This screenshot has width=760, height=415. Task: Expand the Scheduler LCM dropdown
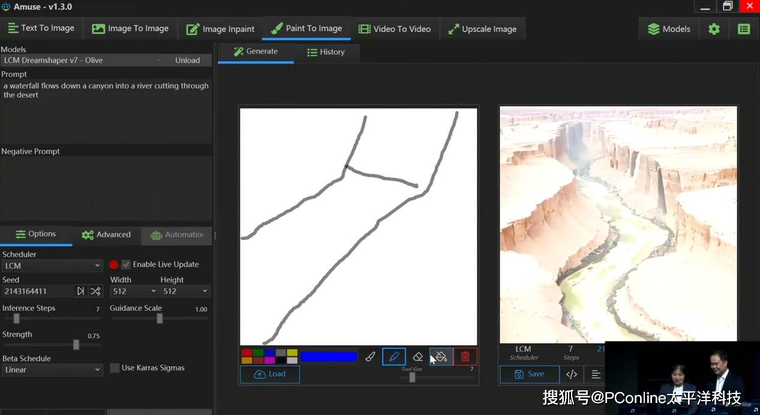[x=52, y=266]
